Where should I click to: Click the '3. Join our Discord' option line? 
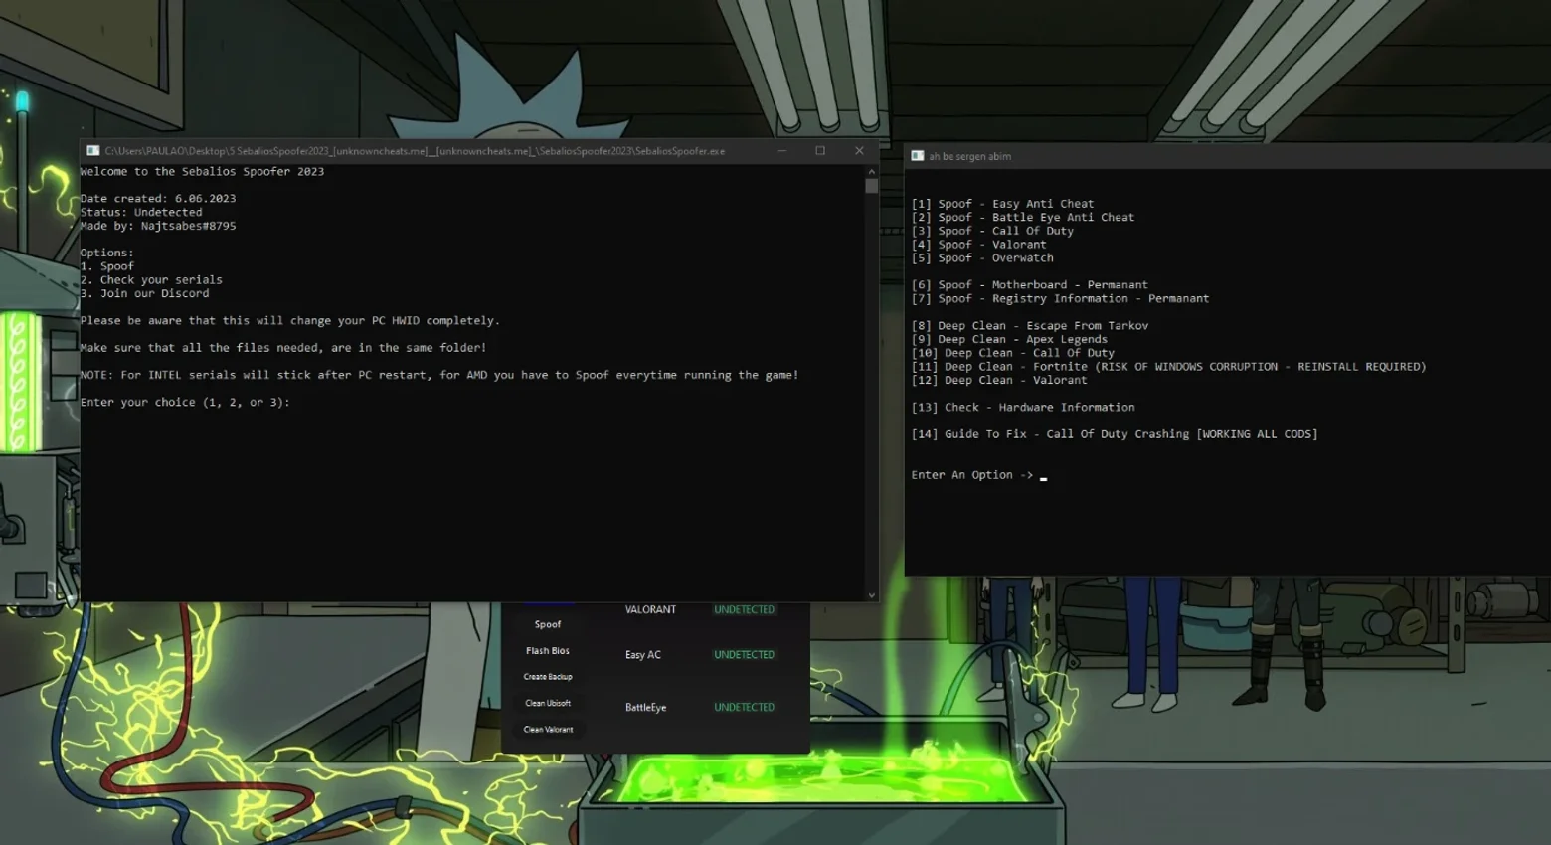(x=144, y=294)
